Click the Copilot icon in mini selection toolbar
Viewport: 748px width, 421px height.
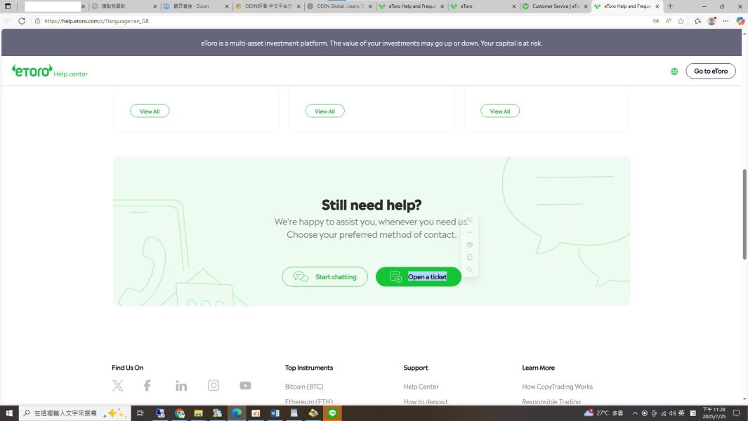469,245
